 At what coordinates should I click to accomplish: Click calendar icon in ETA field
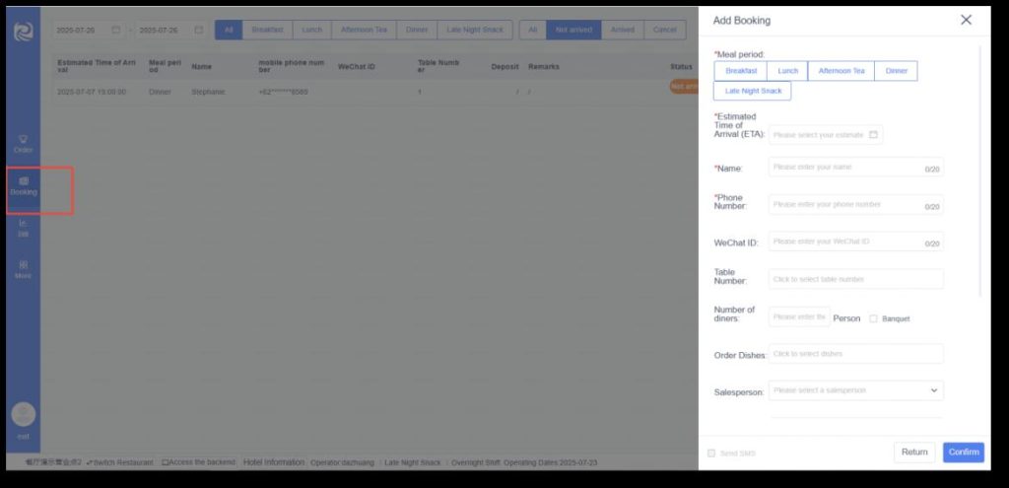coord(873,135)
